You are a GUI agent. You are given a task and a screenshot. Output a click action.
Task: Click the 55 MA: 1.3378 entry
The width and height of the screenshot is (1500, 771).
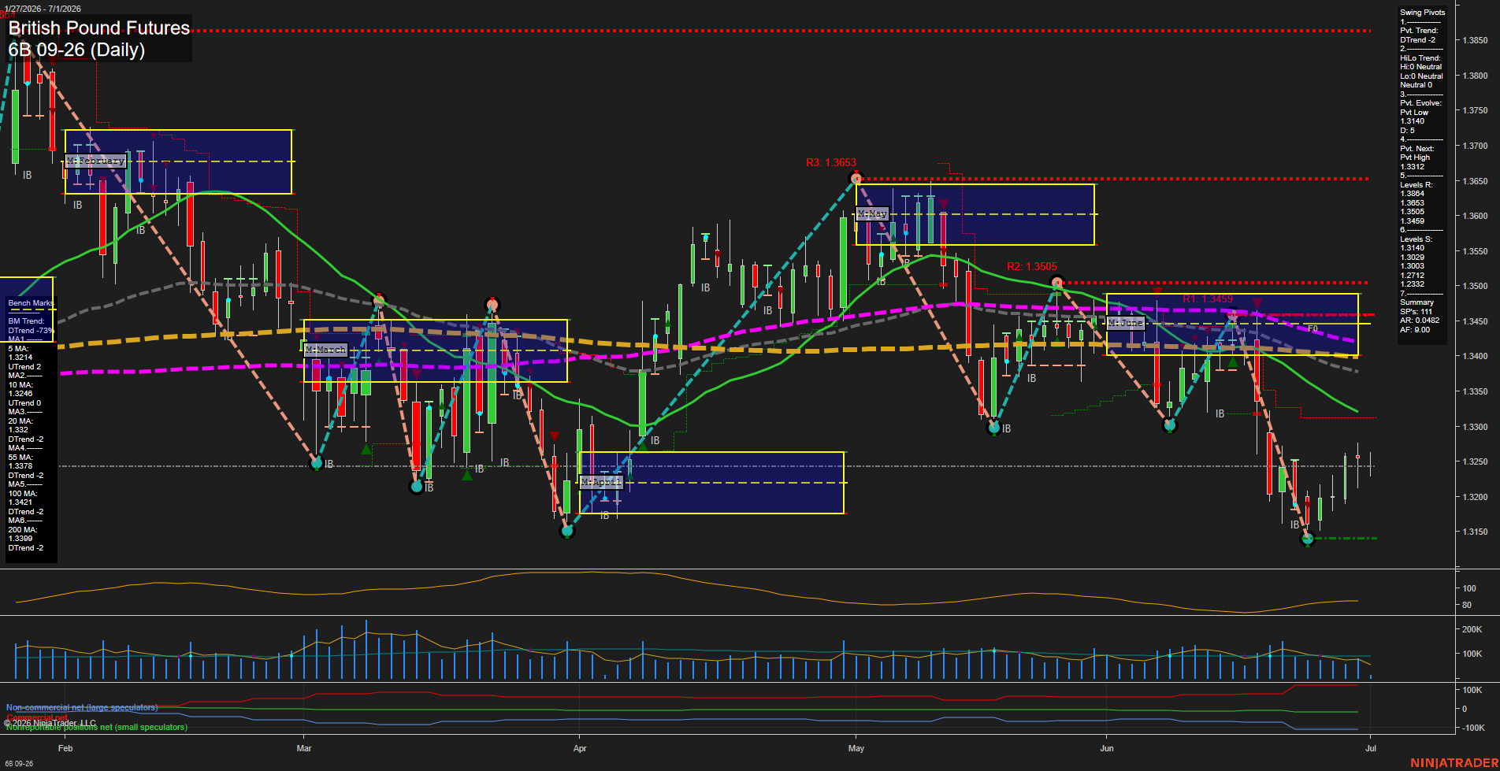(x=20, y=461)
